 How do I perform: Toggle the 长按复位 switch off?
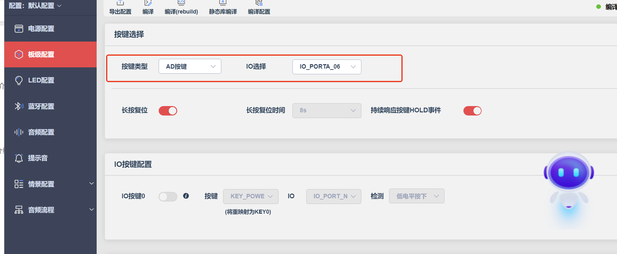click(168, 111)
